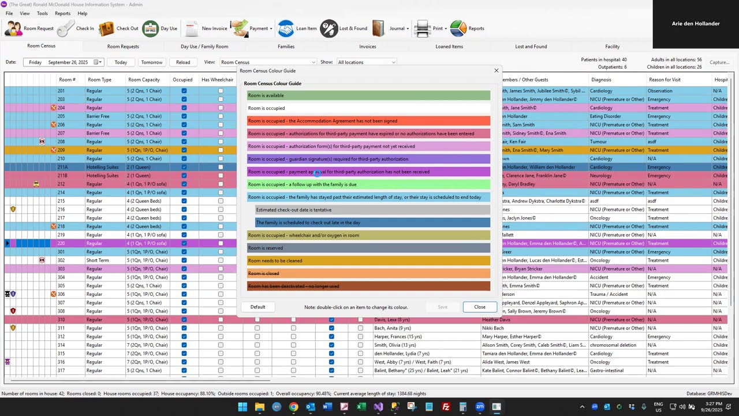This screenshot has height=416, width=739.
Task: Click the orange status icon for room 204
Action: (x=53, y=107)
